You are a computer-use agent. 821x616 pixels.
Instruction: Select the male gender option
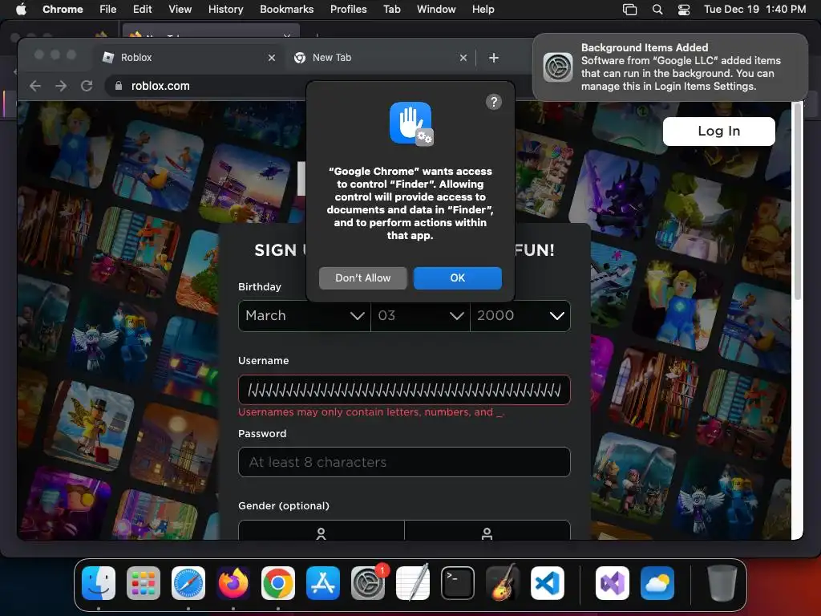click(487, 530)
